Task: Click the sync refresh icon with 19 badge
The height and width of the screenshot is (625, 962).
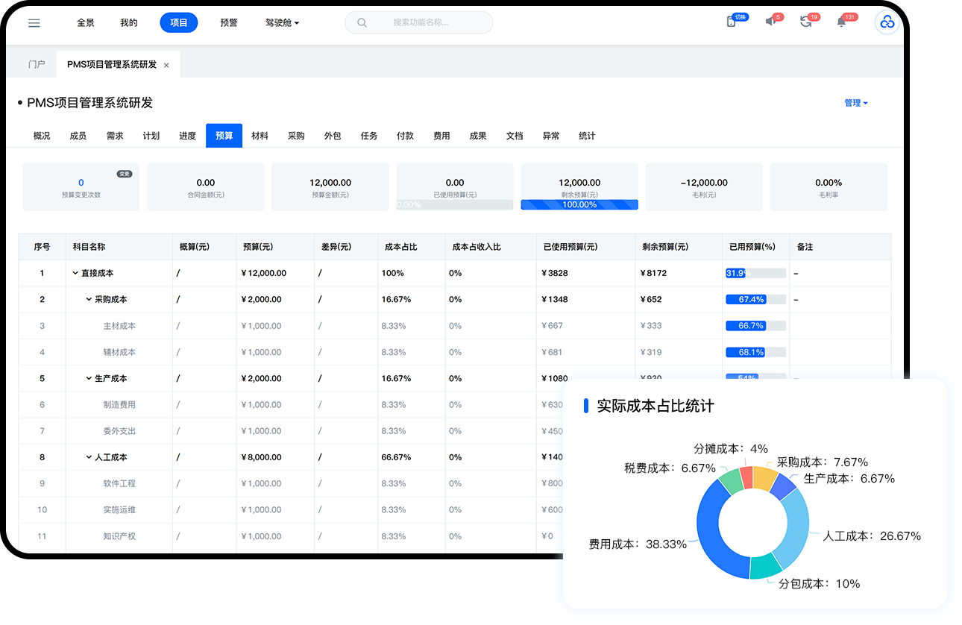Action: (x=805, y=22)
